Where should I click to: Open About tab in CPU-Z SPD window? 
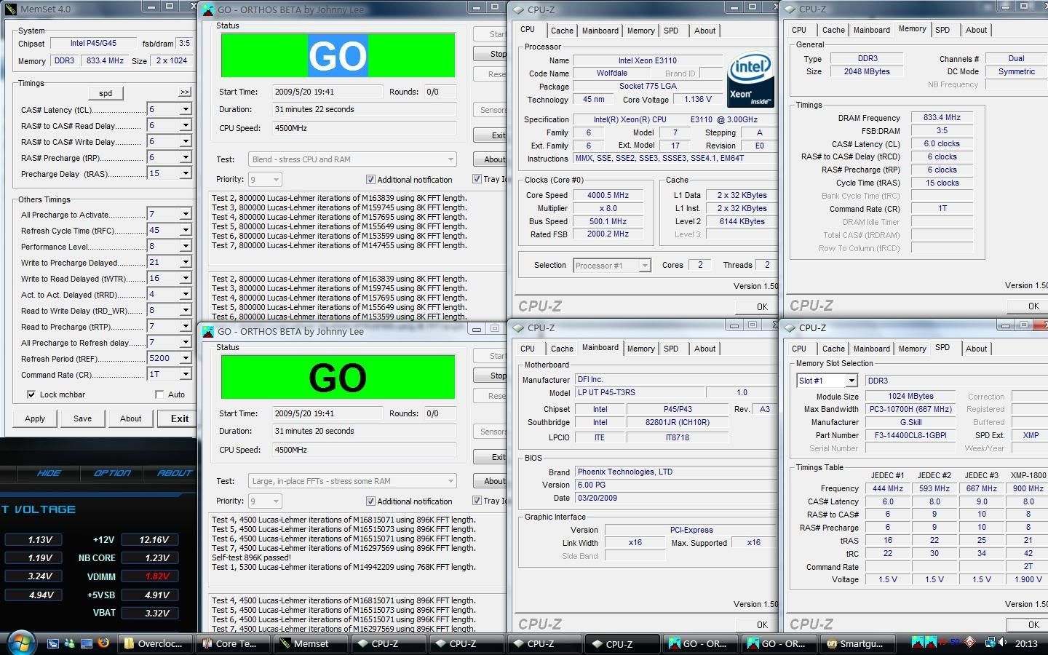tap(977, 349)
